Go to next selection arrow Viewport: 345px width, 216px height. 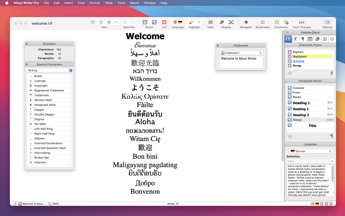click(x=133, y=22)
